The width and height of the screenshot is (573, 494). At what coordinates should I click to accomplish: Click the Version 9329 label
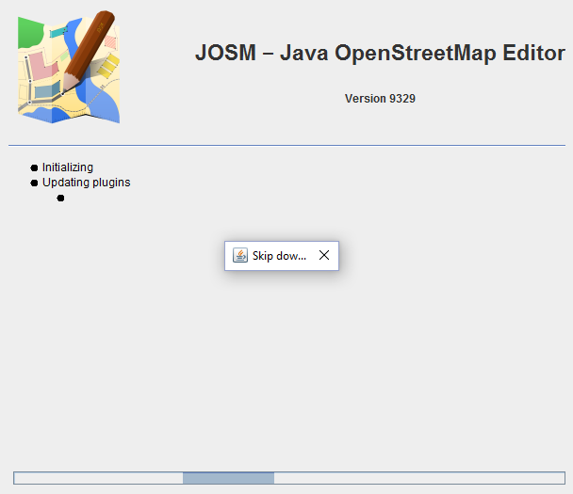(x=380, y=98)
